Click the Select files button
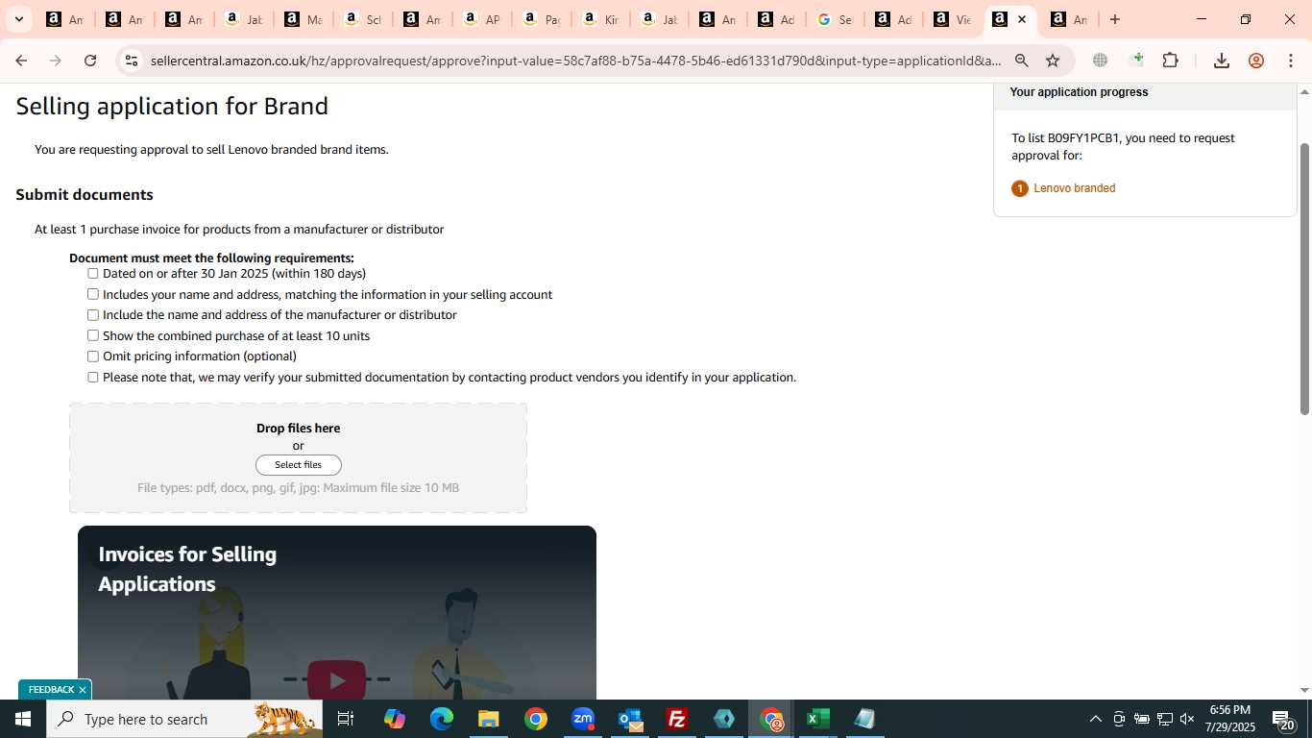 [x=299, y=465]
